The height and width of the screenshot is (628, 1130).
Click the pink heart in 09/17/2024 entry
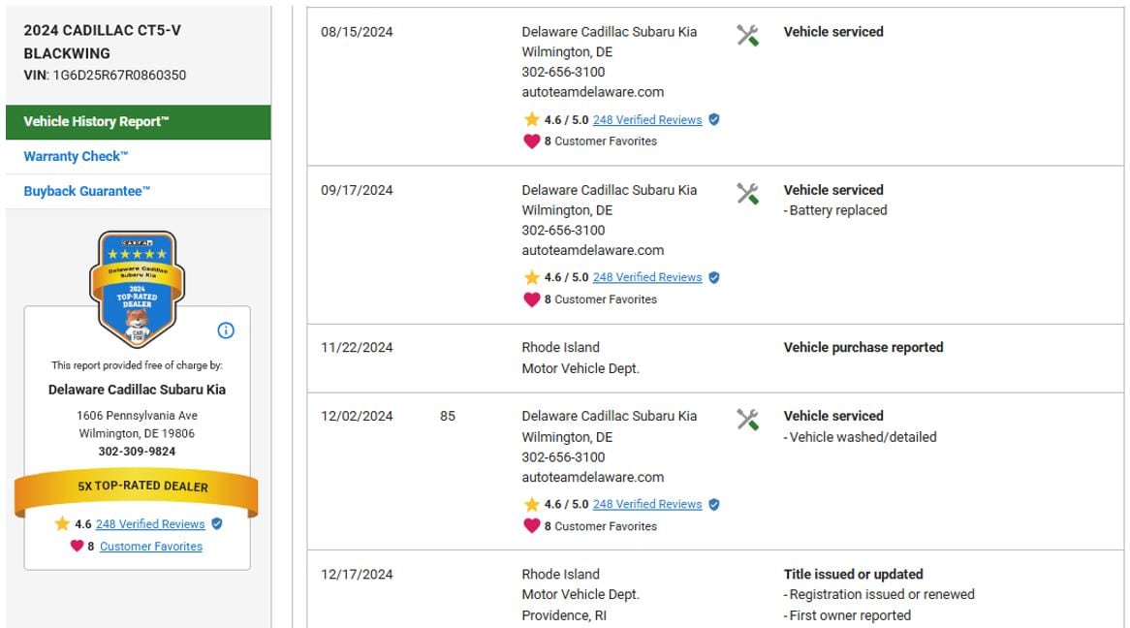click(x=531, y=299)
